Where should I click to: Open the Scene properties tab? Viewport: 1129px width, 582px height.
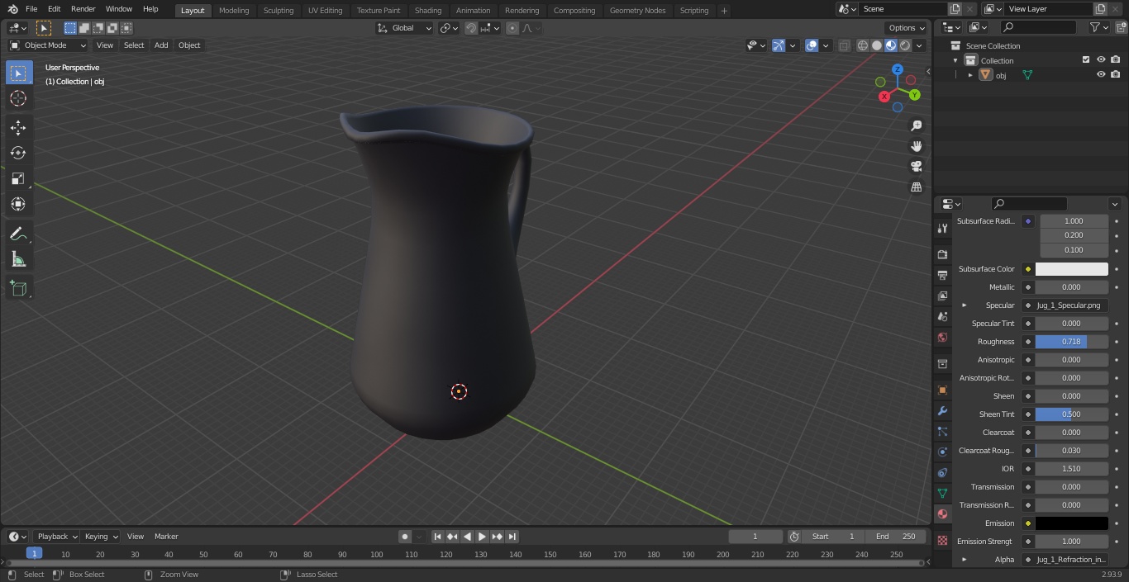coord(942,316)
